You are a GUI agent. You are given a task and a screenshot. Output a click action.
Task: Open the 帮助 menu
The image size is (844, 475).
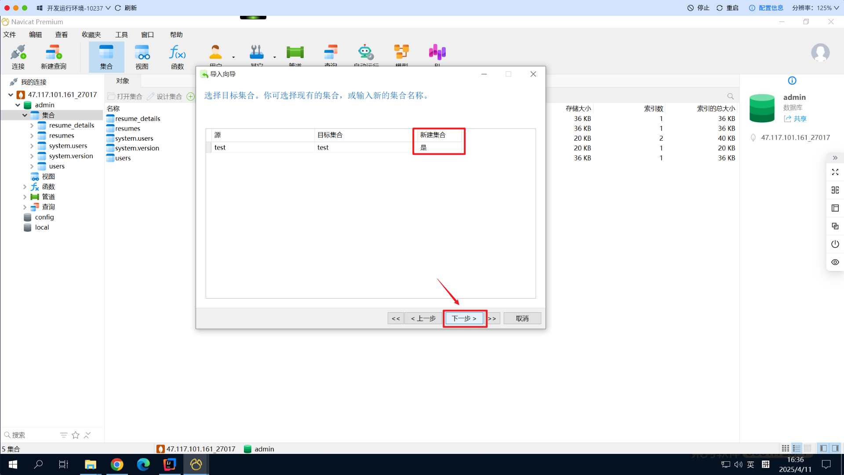tap(176, 35)
